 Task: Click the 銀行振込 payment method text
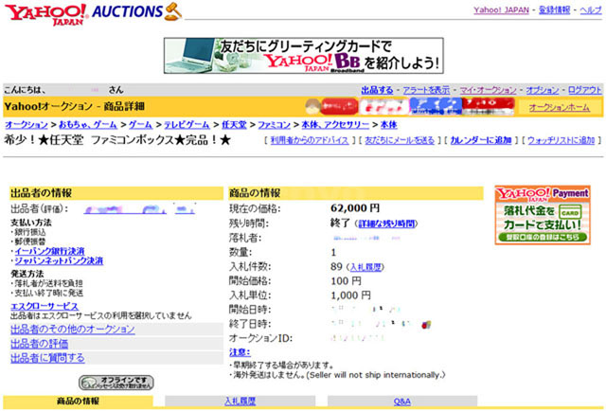pos(30,232)
